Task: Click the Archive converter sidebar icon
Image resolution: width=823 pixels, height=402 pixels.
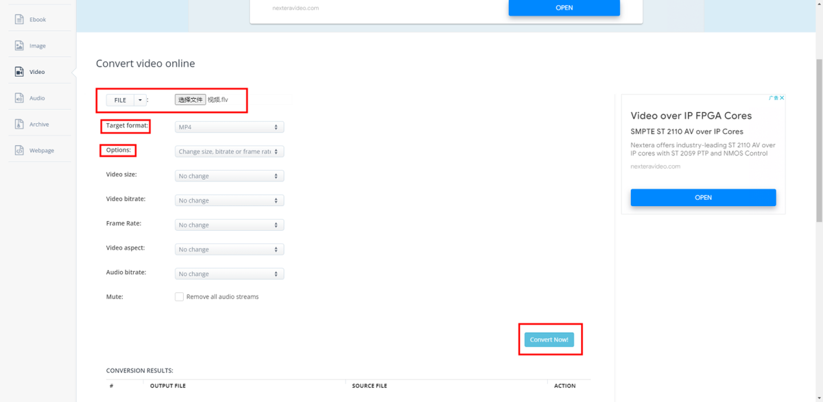Action: coord(19,124)
